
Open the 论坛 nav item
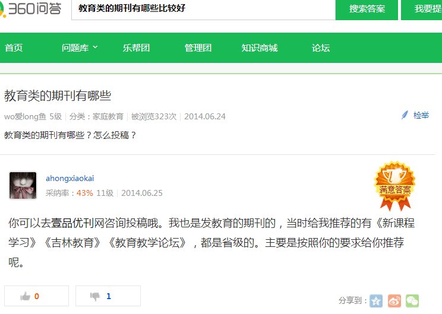[321, 48]
